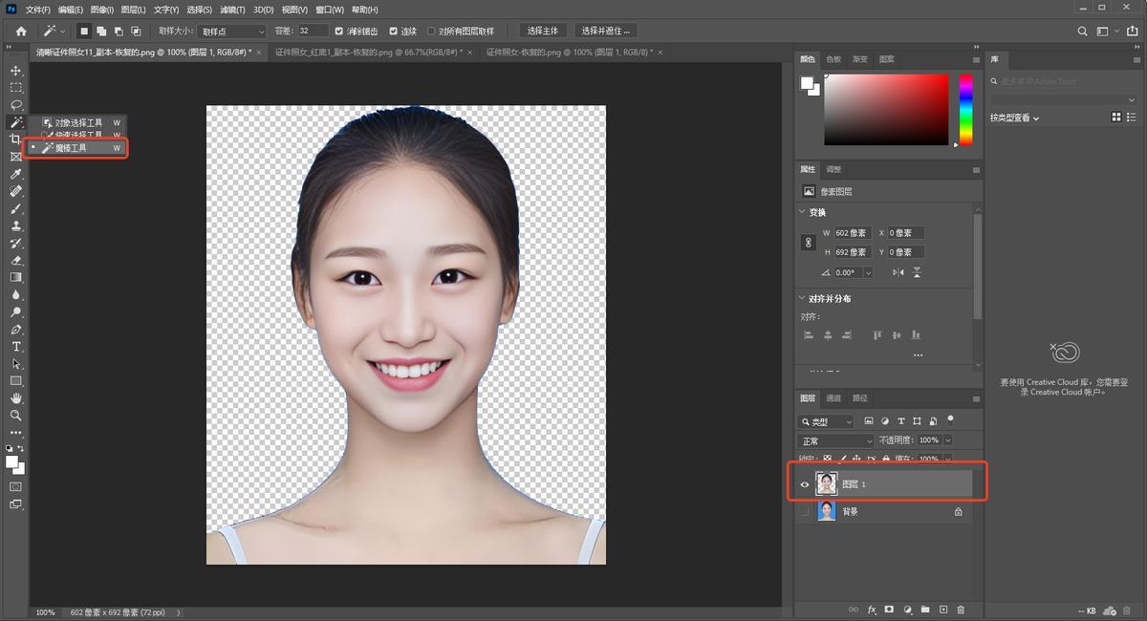Switch to the 通道 channels tab
1147x621 pixels.
pos(833,398)
